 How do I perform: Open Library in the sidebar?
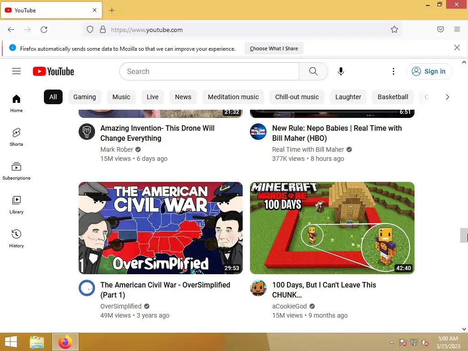pyautogui.click(x=16, y=205)
